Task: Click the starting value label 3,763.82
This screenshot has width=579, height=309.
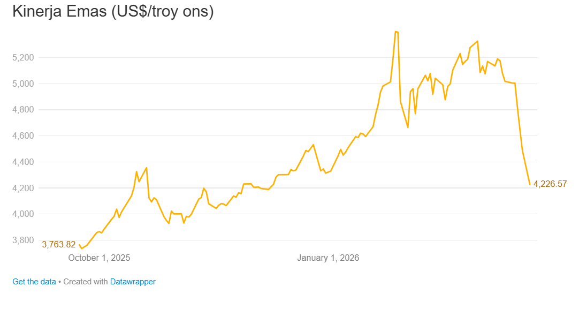Action: pos(59,244)
